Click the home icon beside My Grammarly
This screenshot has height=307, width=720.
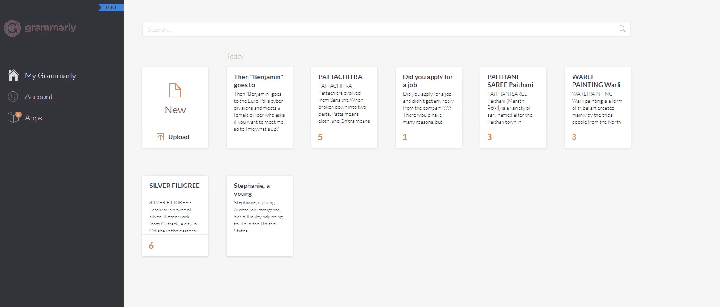click(13, 75)
